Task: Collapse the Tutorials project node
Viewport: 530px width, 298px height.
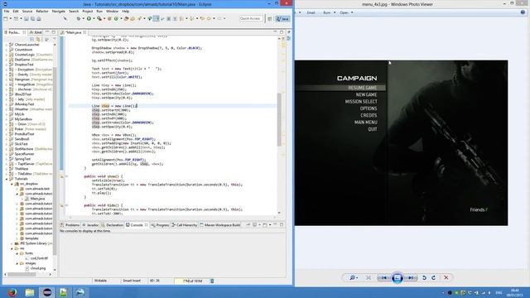Action: coord(7,179)
